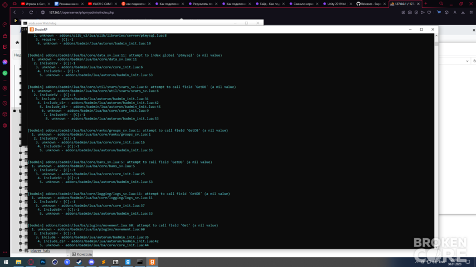Open a new browser tab

(x=426, y=4)
